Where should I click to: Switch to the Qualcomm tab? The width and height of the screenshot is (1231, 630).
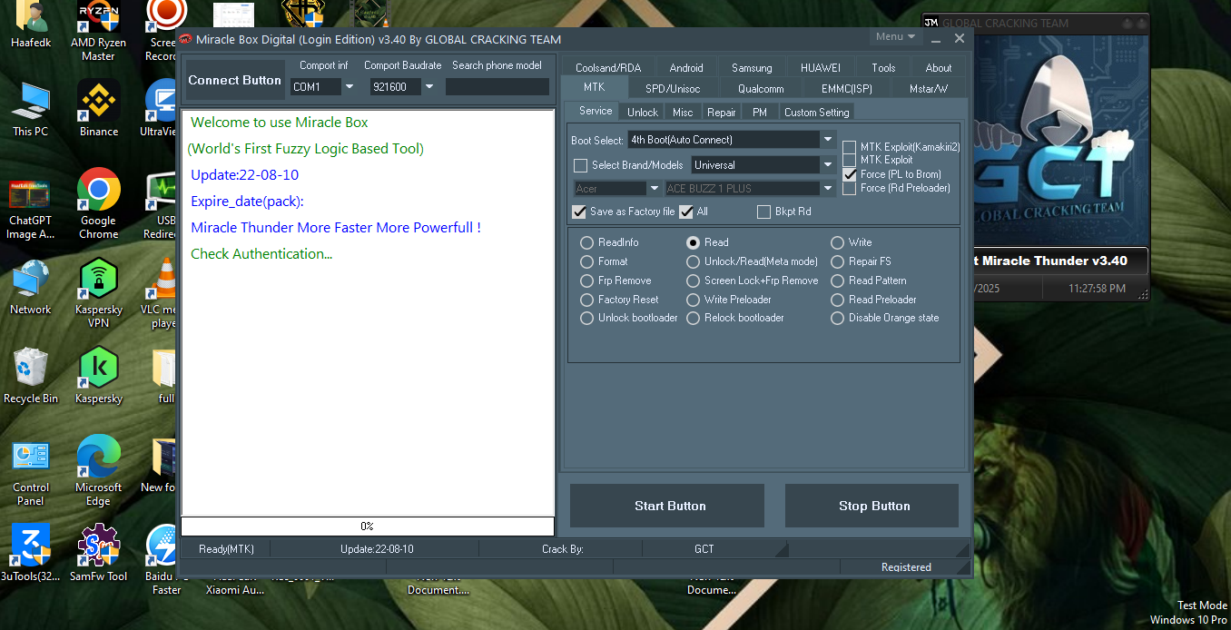click(760, 88)
